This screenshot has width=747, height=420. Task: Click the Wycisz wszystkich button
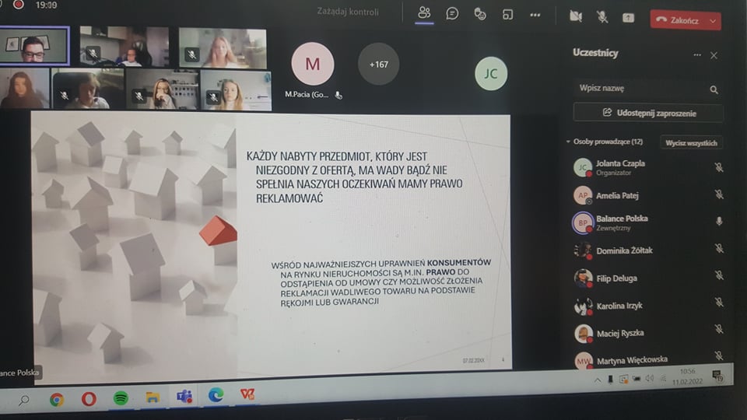pyautogui.click(x=691, y=142)
